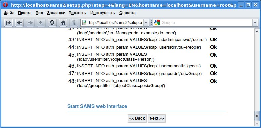Click the toolbar grip dots before search field
The width and height of the screenshot is (261, 128).
151,23
